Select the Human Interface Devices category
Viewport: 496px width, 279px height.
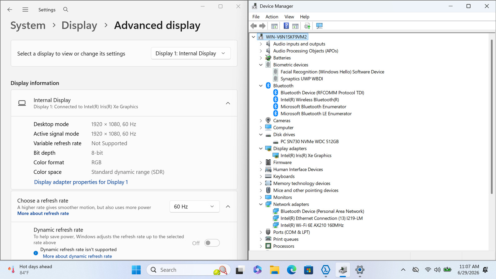click(298, 170)
